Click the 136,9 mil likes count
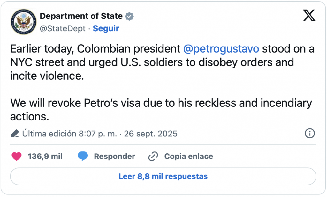The width and height of the screenshot is (327, 197). tap(45, 156)
